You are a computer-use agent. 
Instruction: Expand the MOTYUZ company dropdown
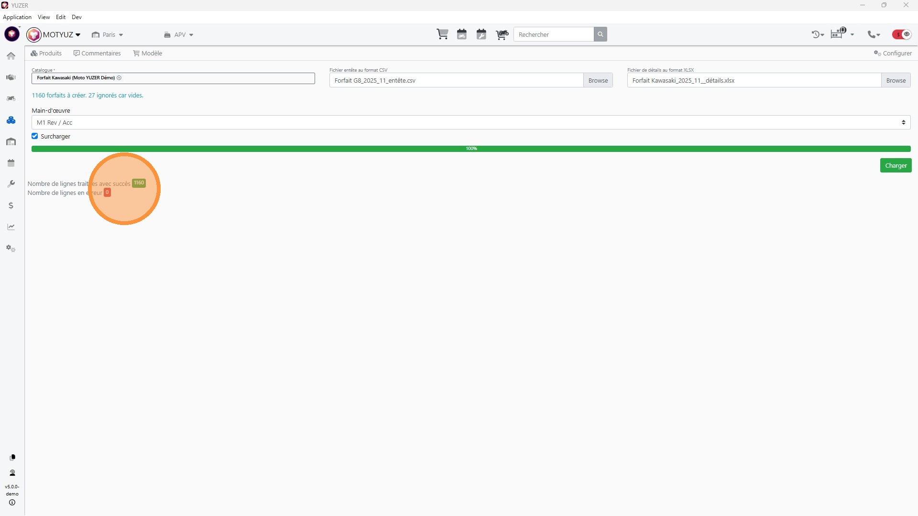[x=61, y=34]
